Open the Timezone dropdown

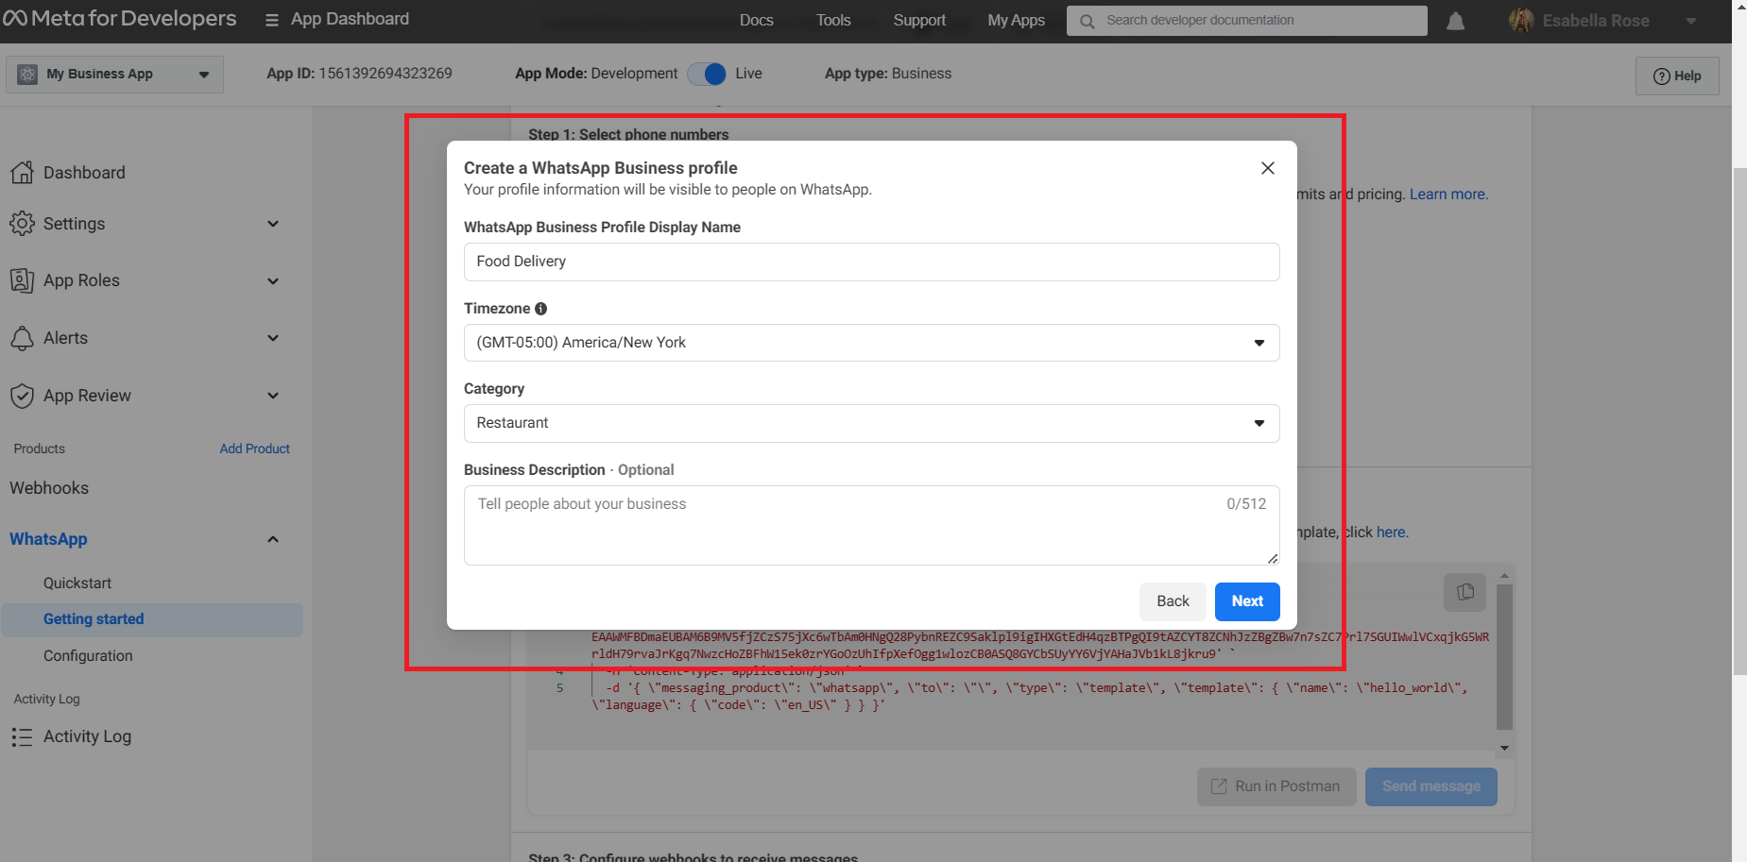pyautogui.click(x=871, y=343)
